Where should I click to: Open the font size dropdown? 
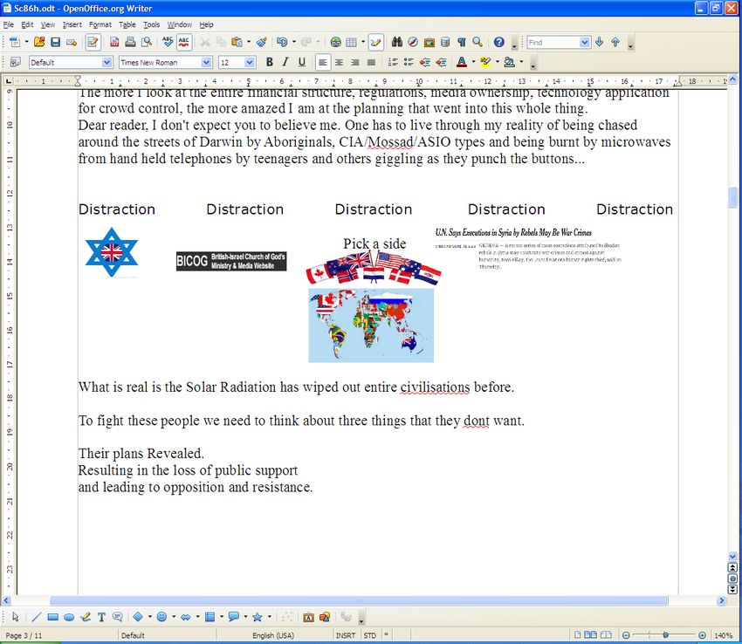(x=250, y=62)
